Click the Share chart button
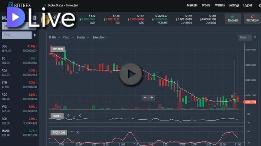 click(x=245, y=37)
